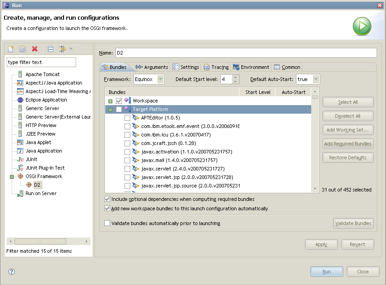Screen dimensions: 386x285
Task: Click the AspectJ Load-Time Weaving icon
Action: tap(20, 91)
